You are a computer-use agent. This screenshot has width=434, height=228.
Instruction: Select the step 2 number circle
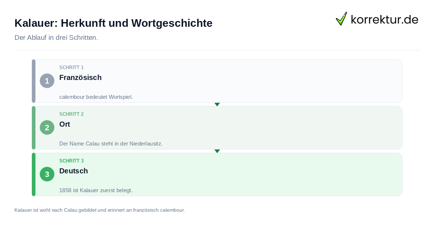pos(47,127)
